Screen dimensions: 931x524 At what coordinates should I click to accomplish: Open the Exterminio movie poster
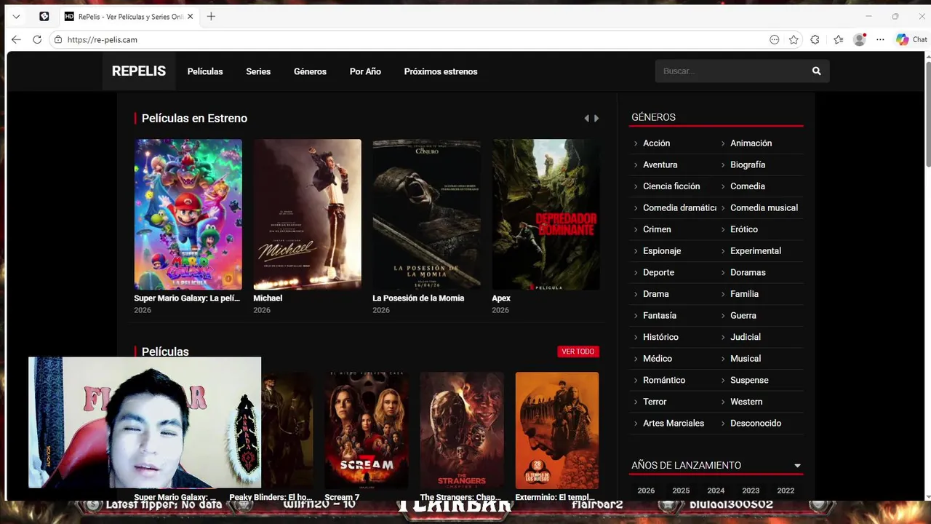click(x=557, y=431)
